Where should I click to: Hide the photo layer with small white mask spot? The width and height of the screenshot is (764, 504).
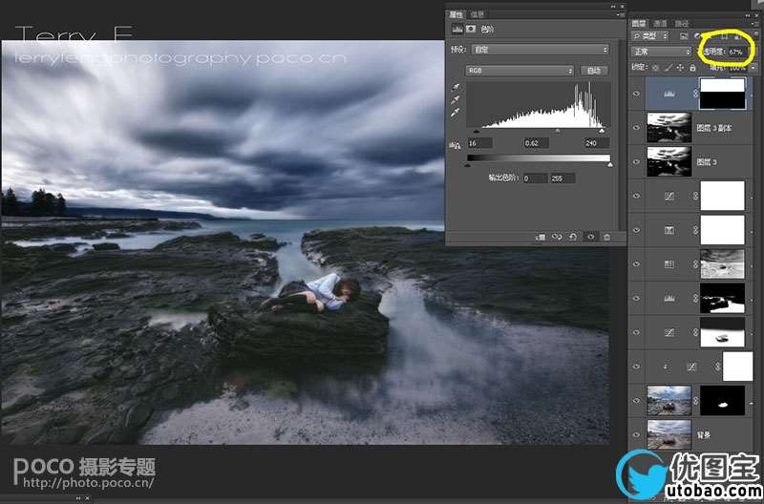tap(636, 400)
